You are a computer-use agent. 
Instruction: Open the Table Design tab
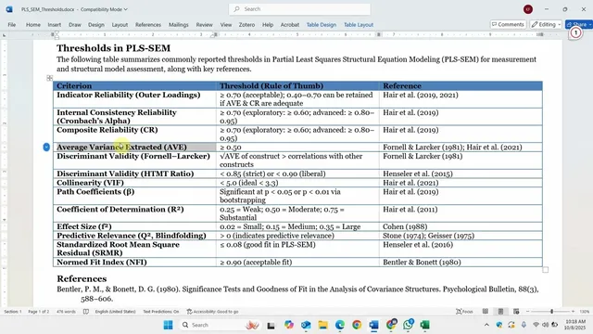coord(322,25)
